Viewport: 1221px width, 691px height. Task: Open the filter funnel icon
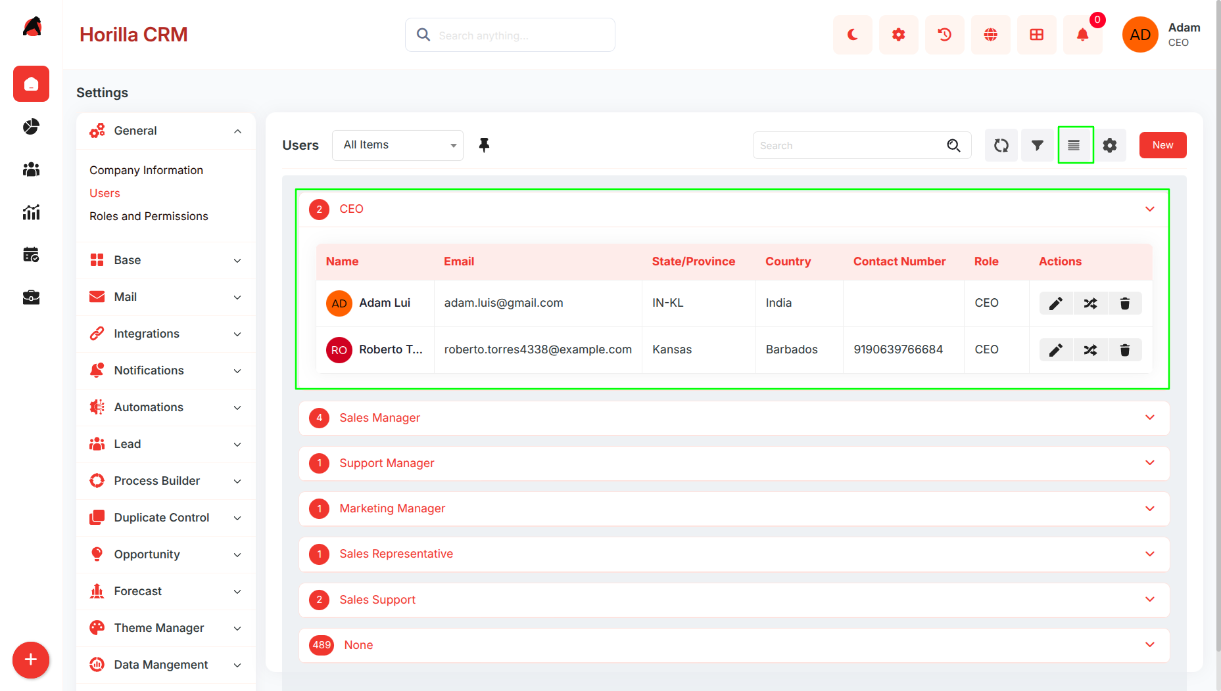pyautogui.click(x=1037, y=145)
